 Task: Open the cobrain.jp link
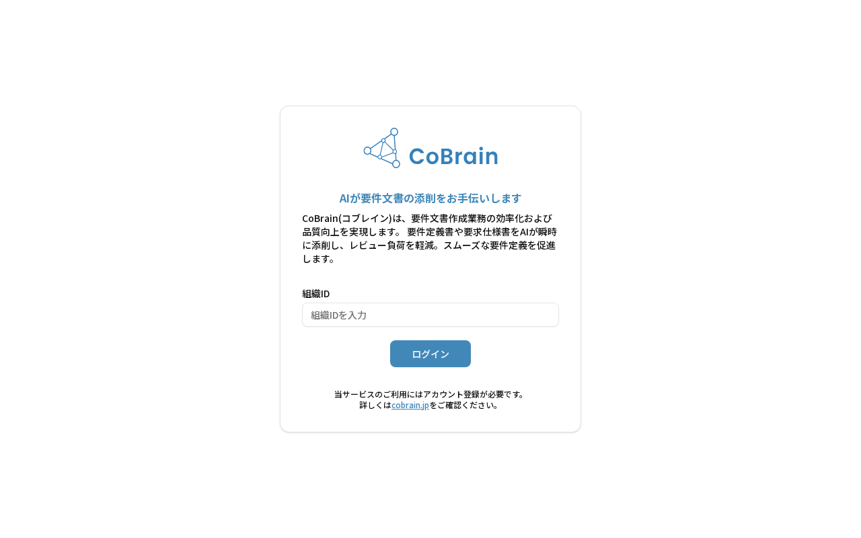coord(410,405)
